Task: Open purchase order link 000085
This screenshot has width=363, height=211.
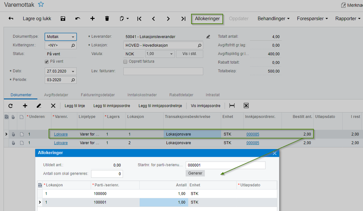Action: click(253, 134)
